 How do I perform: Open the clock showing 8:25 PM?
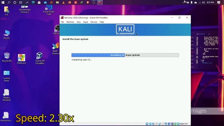click(210, 2)
